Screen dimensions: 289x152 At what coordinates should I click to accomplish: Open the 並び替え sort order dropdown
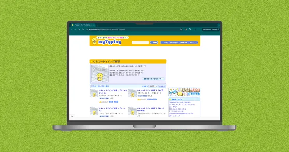point(153,86)
